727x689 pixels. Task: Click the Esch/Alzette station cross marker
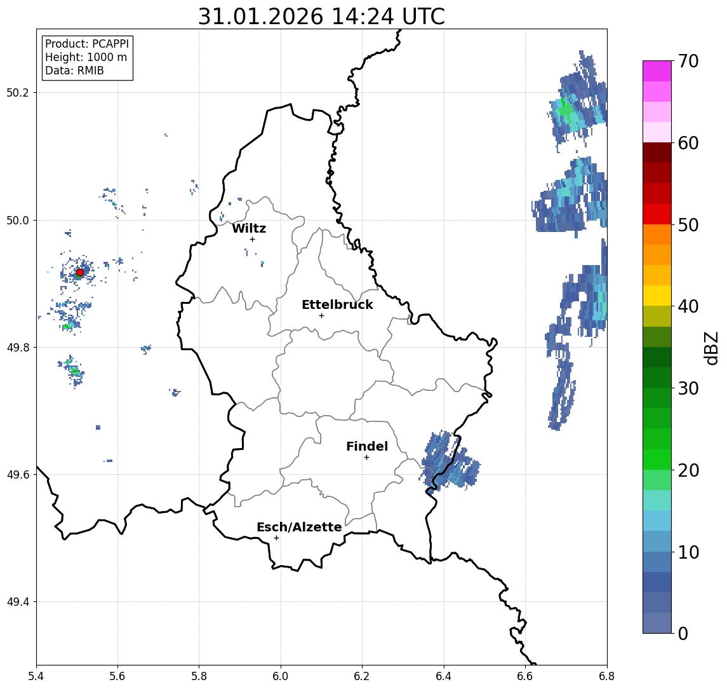276,538
